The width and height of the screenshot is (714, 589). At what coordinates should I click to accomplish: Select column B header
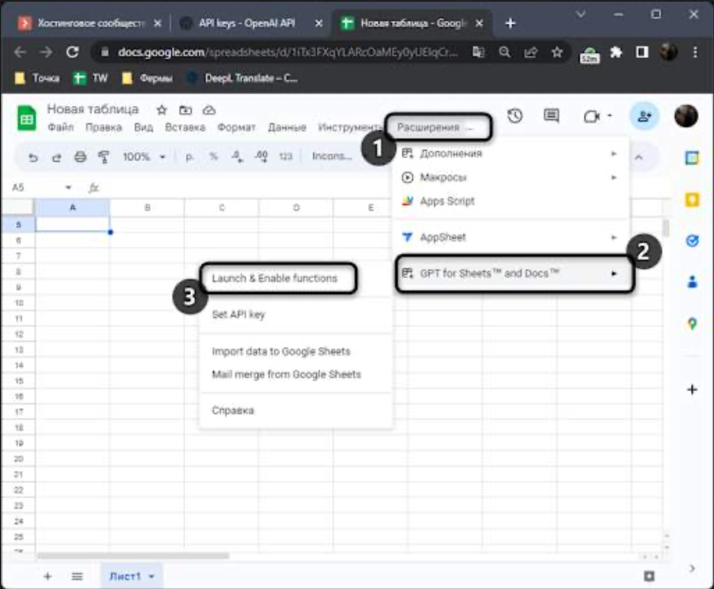[147, 208]
